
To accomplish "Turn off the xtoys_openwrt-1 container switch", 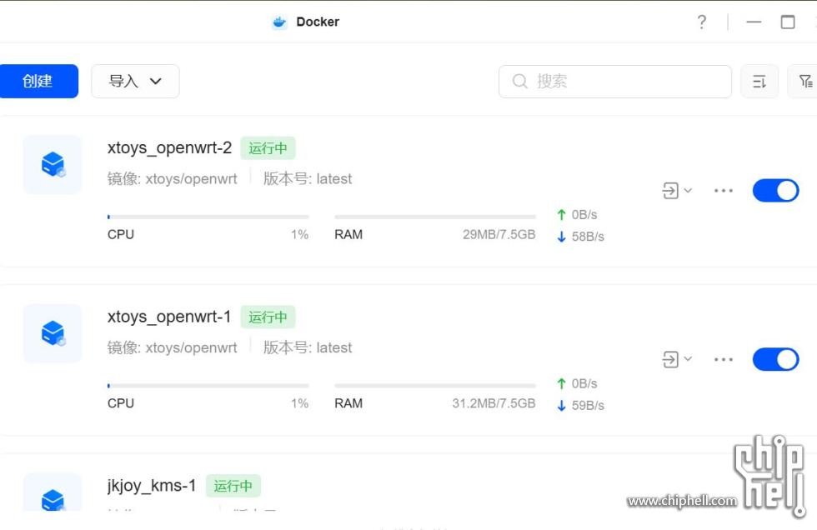I will [x=775, y=359].
